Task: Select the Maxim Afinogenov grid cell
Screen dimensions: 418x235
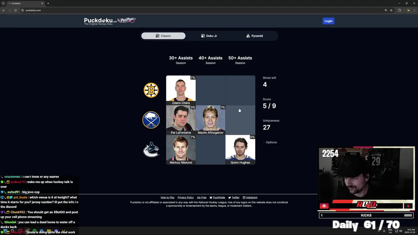Action: point(211,120)
